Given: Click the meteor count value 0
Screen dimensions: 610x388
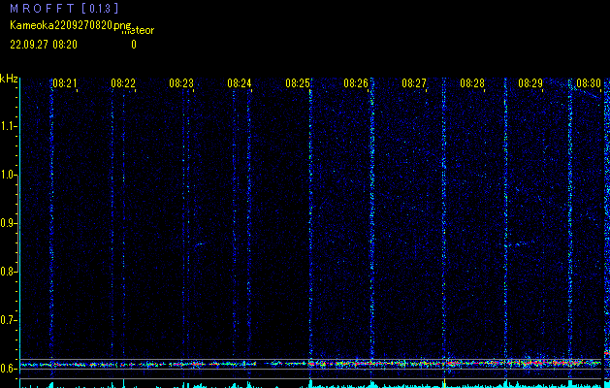Looking at the screenshot, I should pos(134,45).
